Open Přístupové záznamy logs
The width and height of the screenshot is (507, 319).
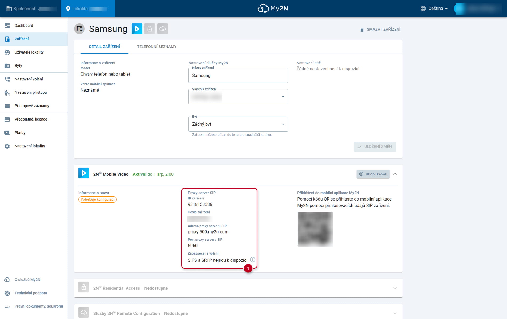(34, 106)
